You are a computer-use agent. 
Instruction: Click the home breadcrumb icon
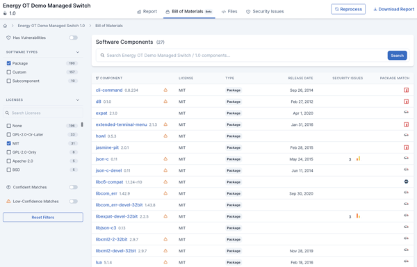5,26
